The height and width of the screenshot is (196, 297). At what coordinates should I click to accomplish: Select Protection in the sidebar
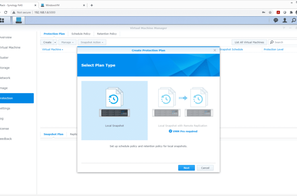[17, 98]
